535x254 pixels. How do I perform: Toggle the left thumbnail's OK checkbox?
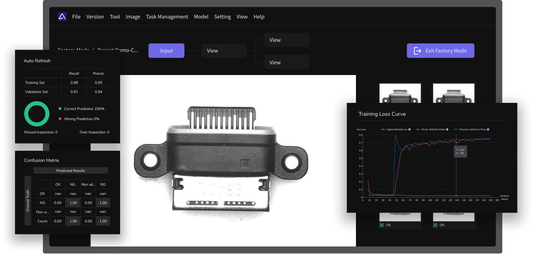click(x=382, y=225)
